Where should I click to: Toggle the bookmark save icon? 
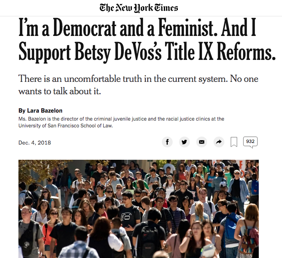[234, 142]
